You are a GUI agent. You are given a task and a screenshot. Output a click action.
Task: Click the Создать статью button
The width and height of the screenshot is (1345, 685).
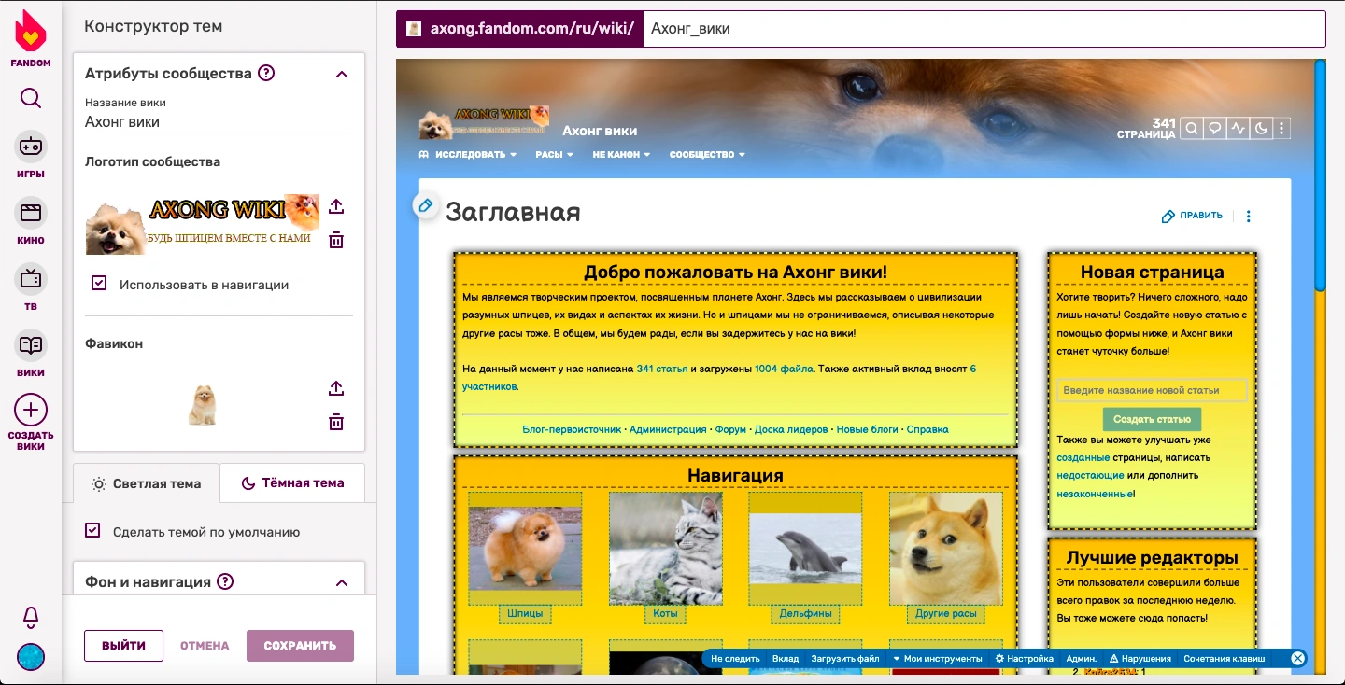(x=1152, y=420)
